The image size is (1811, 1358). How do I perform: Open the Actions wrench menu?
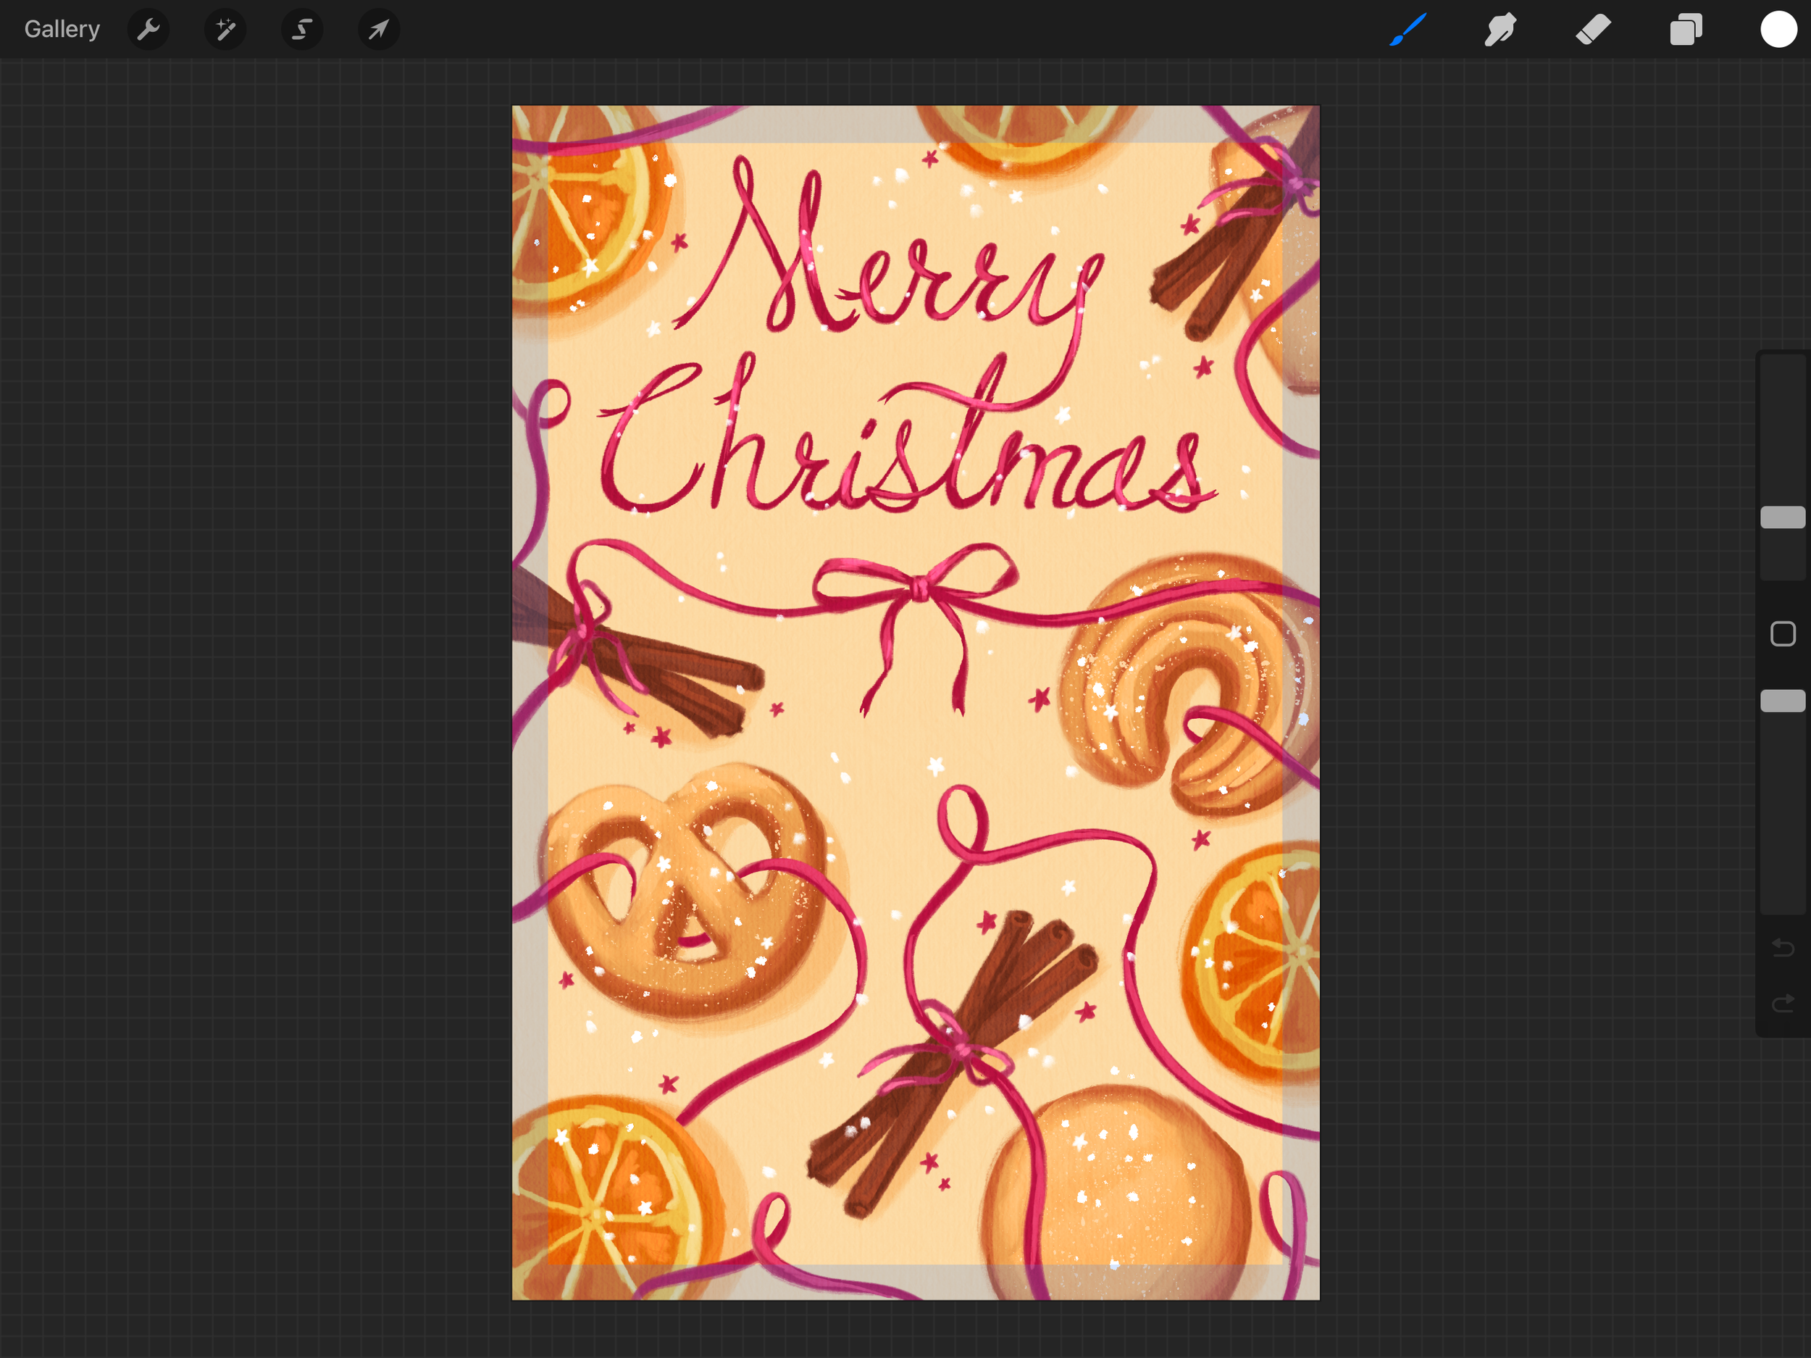tap(149, 30)
